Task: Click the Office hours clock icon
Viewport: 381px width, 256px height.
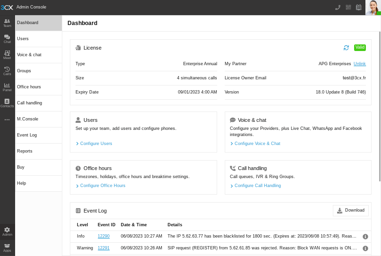Action: (x=78, y=168)
